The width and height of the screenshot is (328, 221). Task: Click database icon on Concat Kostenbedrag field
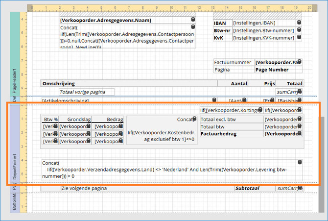coord(194,119)
